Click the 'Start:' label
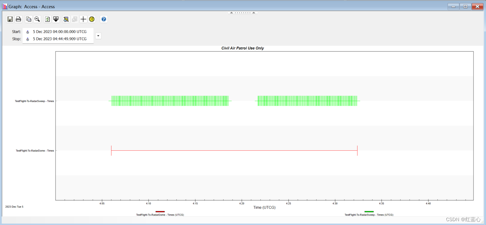 [16, 32]
